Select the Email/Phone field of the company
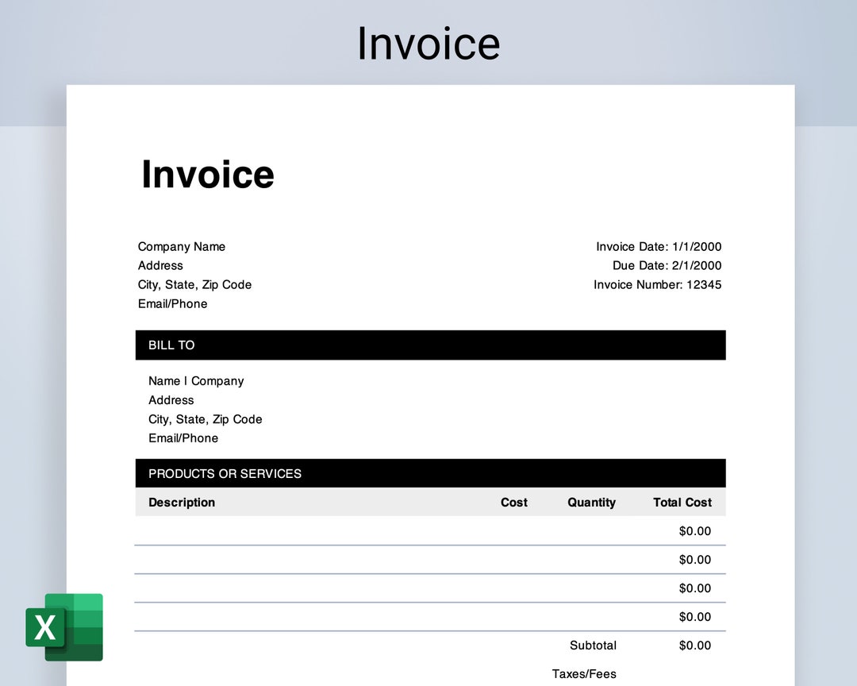 click(x=173, y=303)
